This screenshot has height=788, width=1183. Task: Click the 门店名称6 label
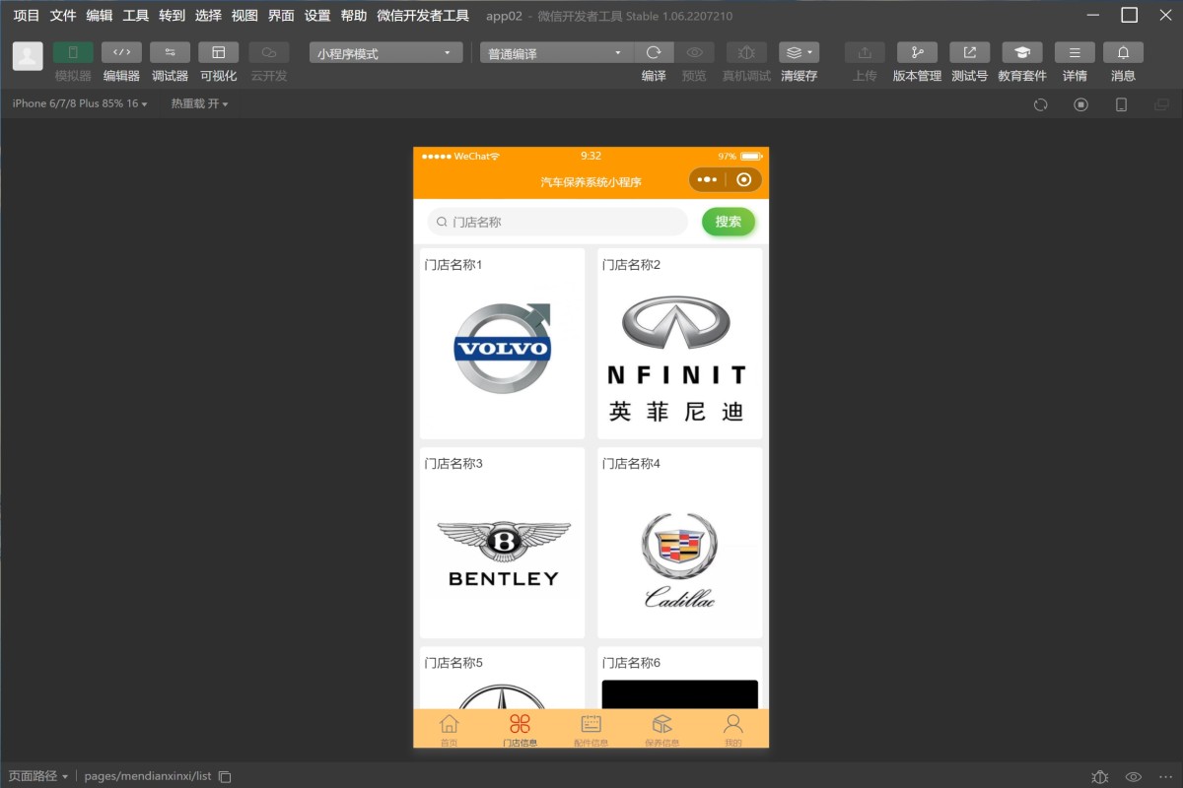(631, 663)
